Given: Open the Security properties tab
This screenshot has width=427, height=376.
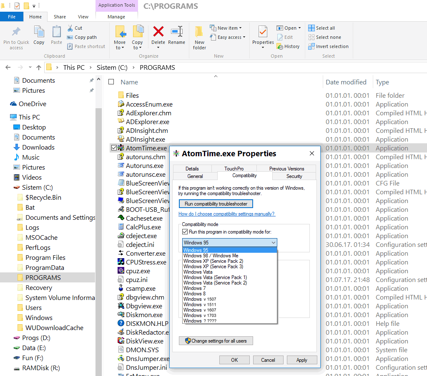Looking at the screenshot, I should [294, 176].
